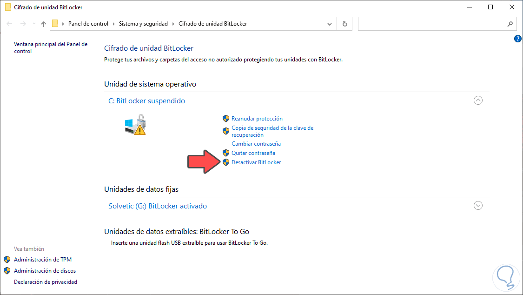Open Ventana principal del Panel de control
The height and width of the screenshot is (295, 523).
coord(51,47)
